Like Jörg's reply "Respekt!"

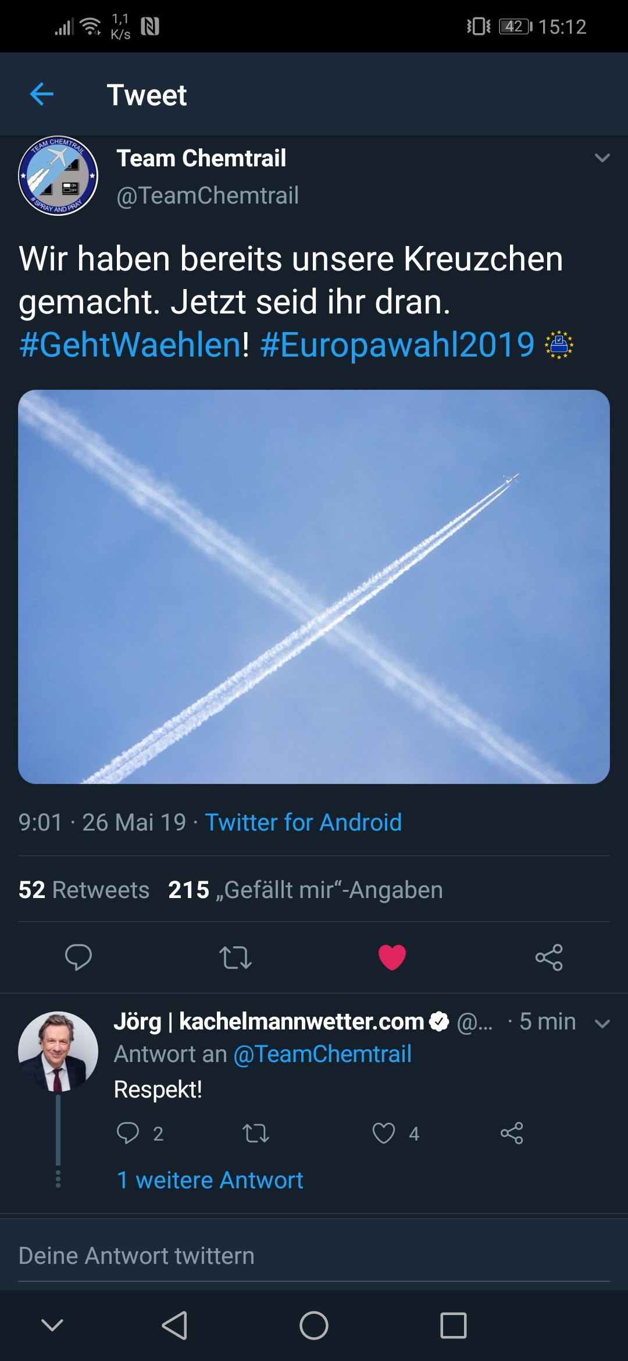point(384,1133)
